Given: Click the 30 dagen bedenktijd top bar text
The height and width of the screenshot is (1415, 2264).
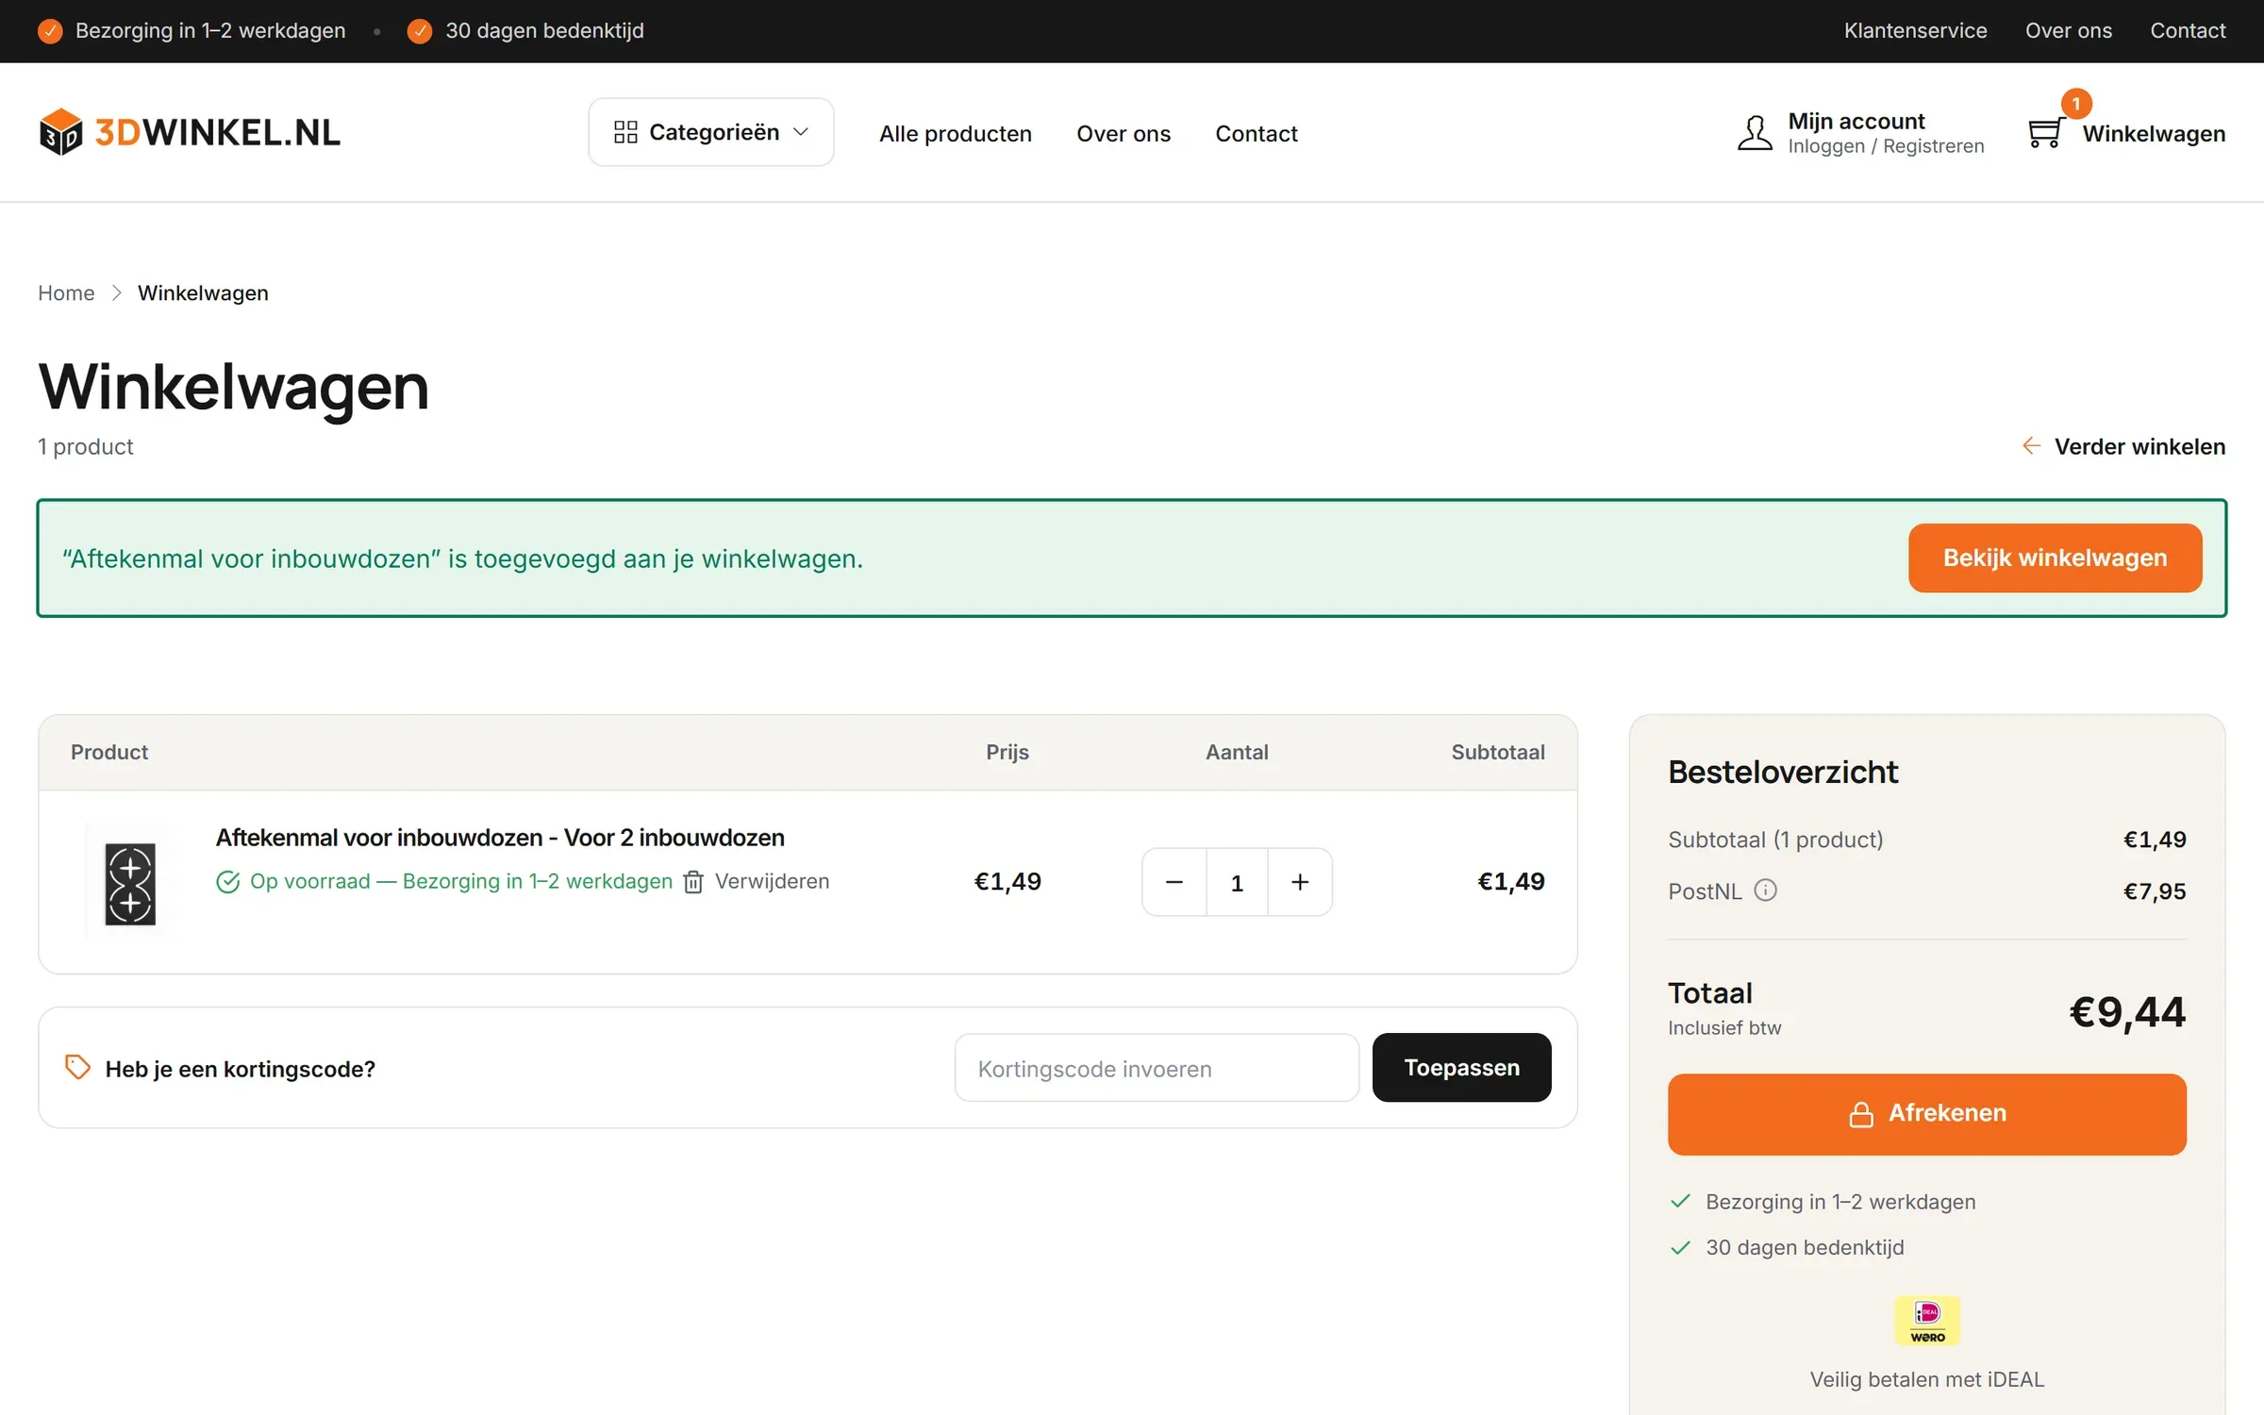Looking at the screenshot, I should pos(544,30).
